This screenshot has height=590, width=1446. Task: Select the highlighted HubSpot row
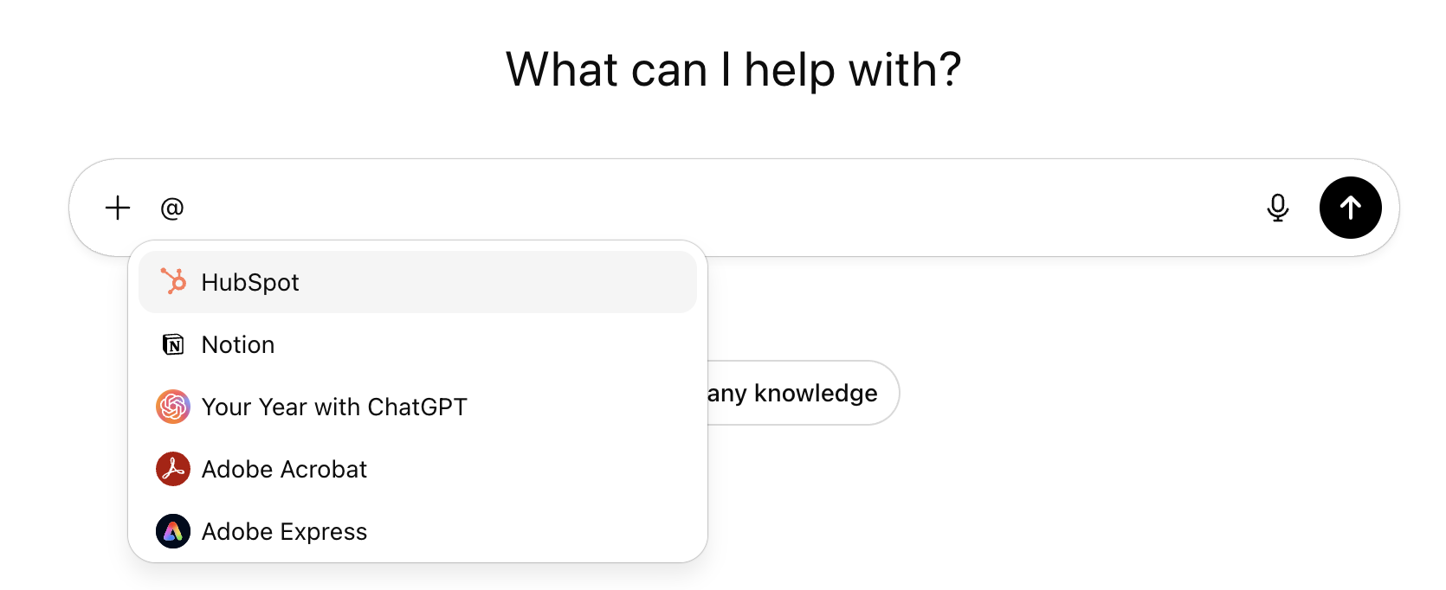click(417, 281)
